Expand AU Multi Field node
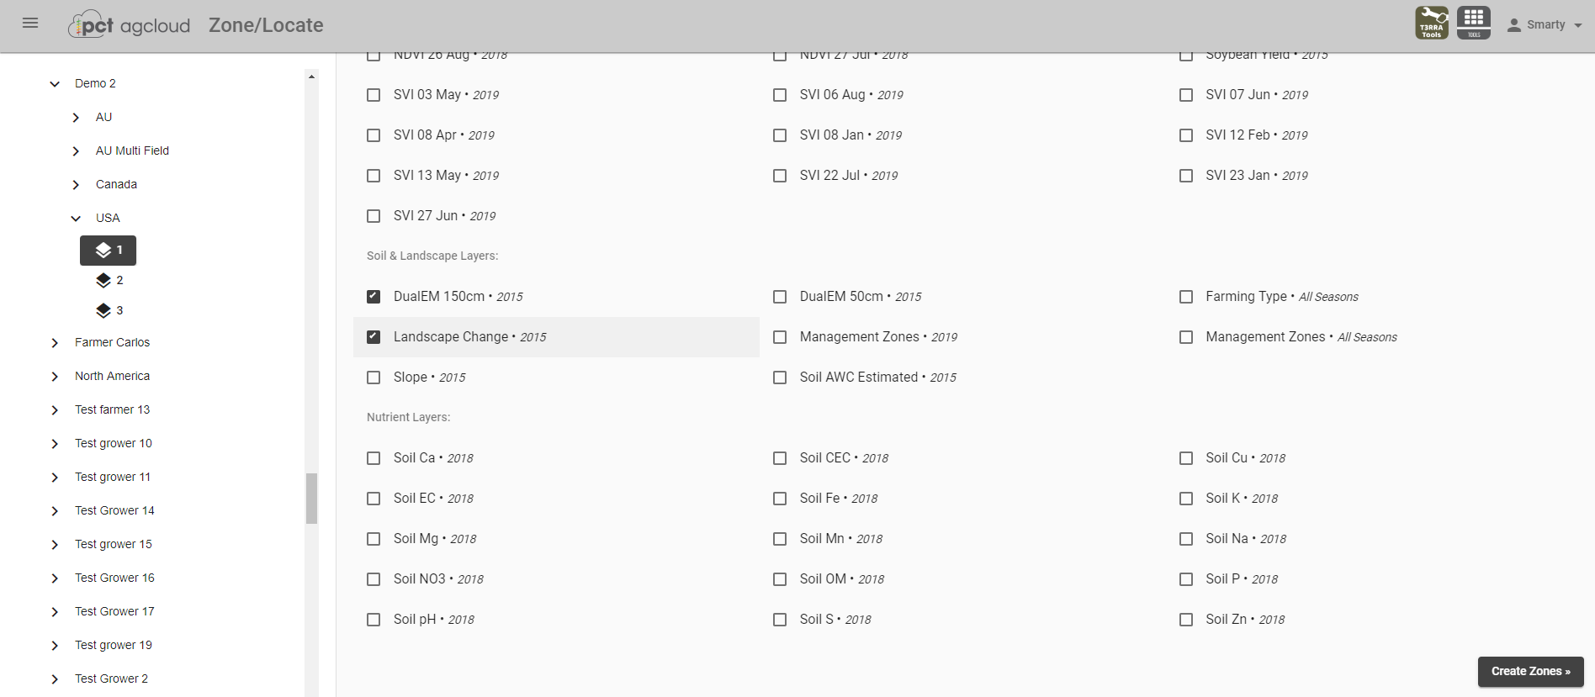The height and width of the screenshot is (697, 1595). (76, 150)
